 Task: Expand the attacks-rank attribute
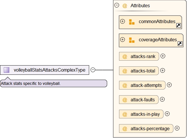click(x=163, y=56)
